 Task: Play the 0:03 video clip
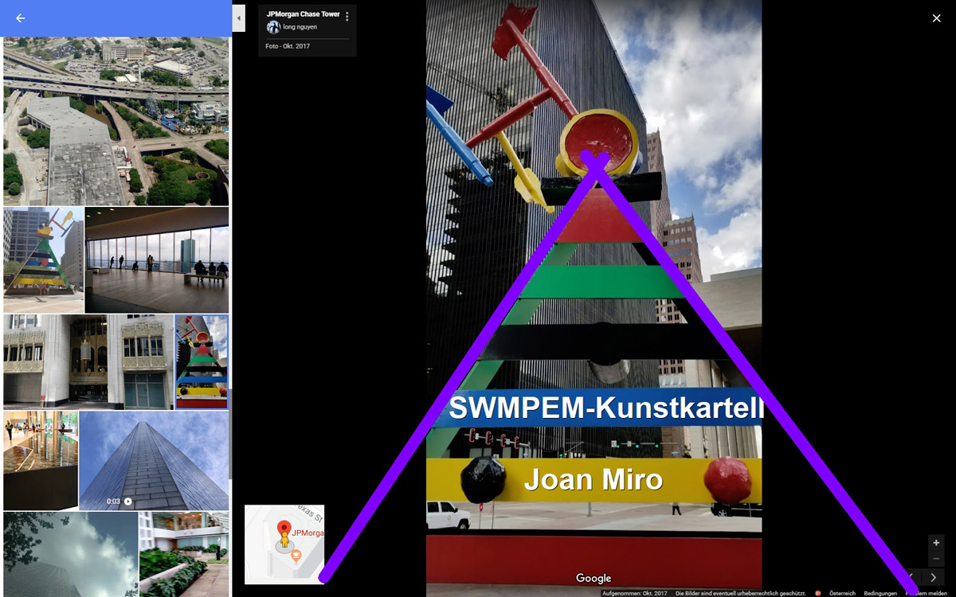point(127,501)
